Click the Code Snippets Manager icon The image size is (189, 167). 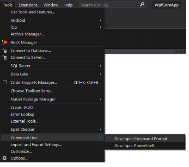click(5, 82)
